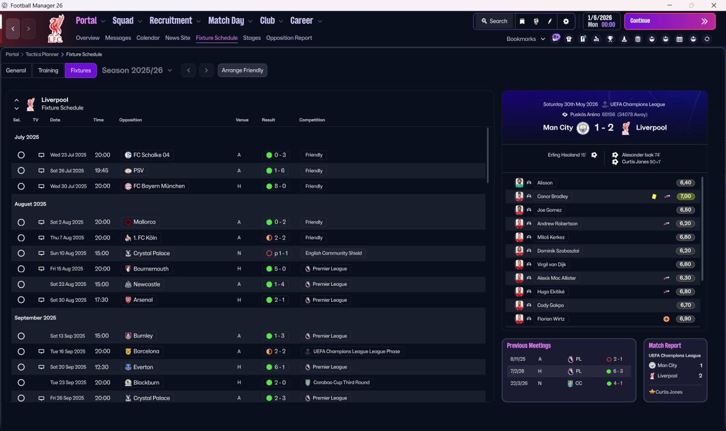The width and height of the screenshot is (726, 431).
Task: Select the Newcastle fixture radio button
Action: [21, 284]
